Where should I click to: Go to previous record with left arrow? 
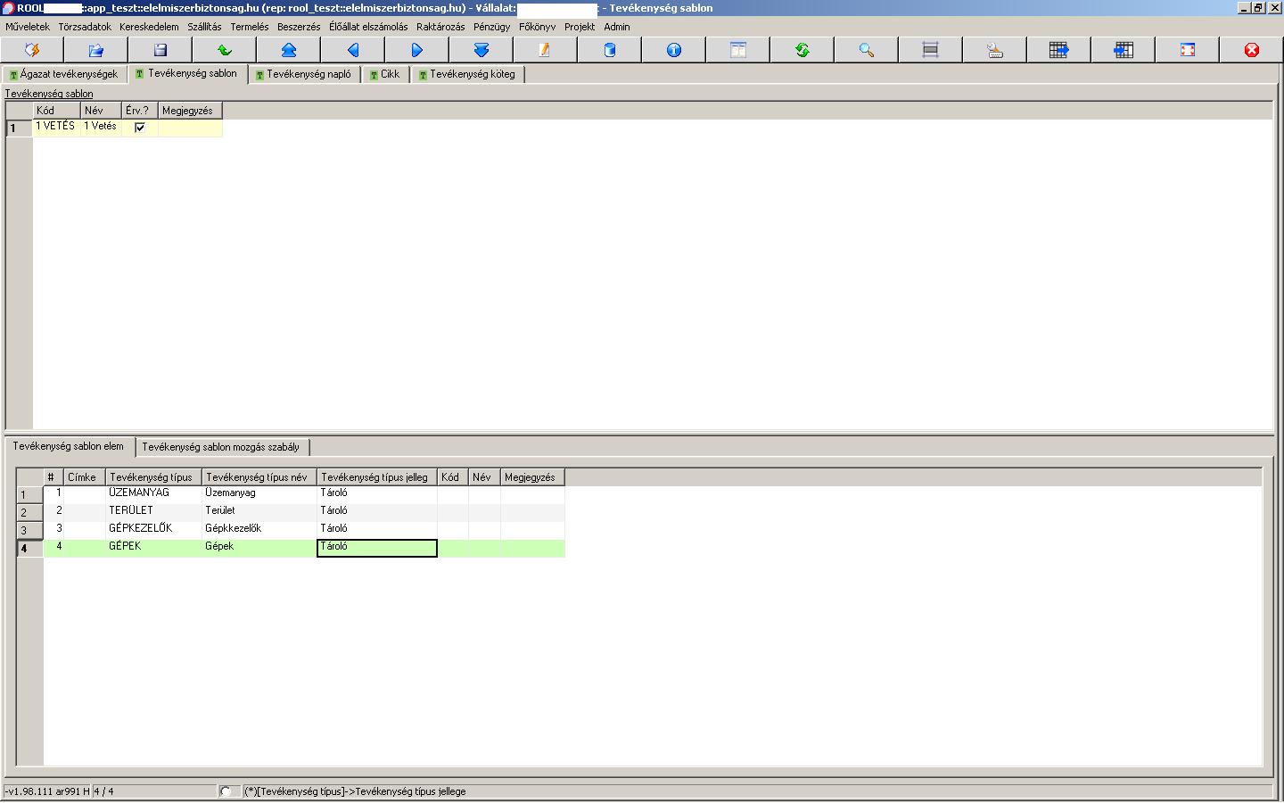pyautogui.click(x=353, y=50)
